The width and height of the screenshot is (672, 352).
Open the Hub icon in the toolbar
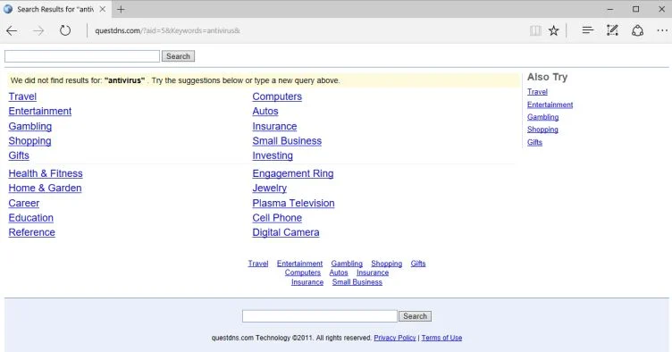pos(588,30)
